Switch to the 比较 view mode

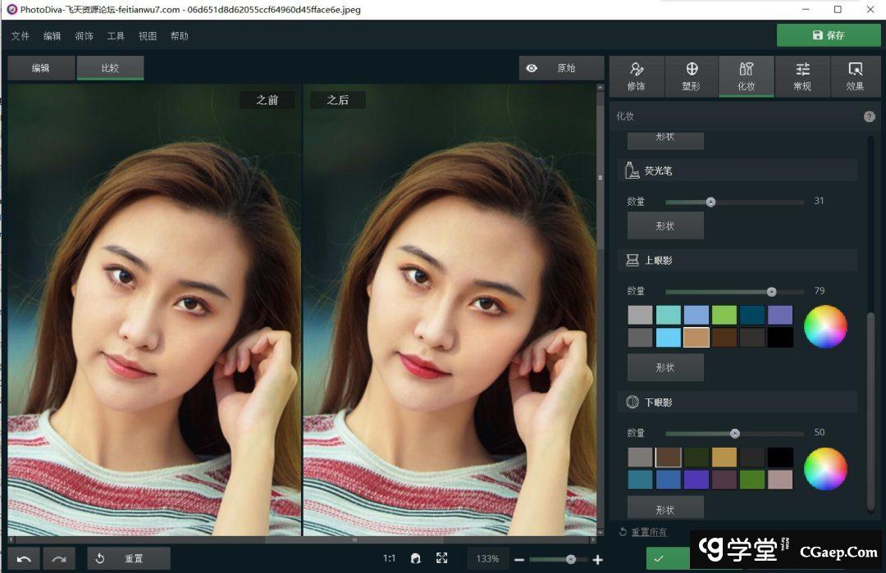pos(110,68)
